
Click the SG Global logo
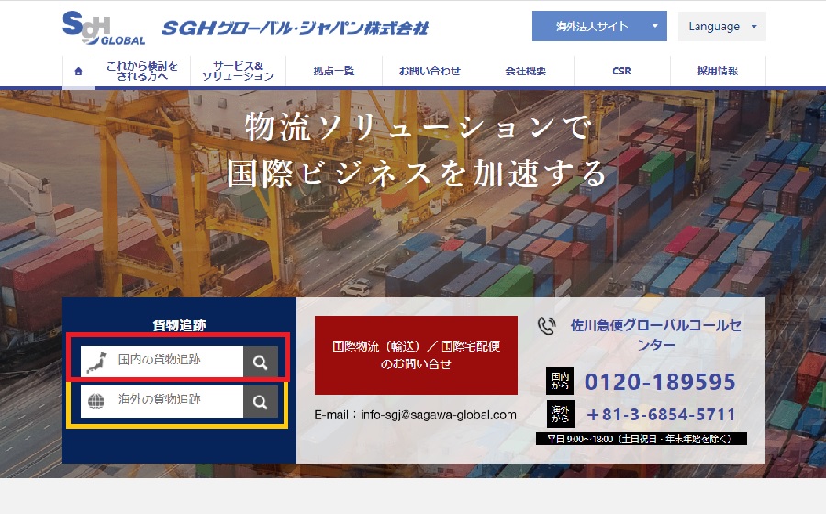tap(103, 28)
